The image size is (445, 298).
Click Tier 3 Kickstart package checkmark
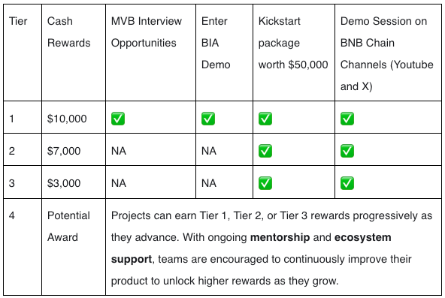(265, 183)
